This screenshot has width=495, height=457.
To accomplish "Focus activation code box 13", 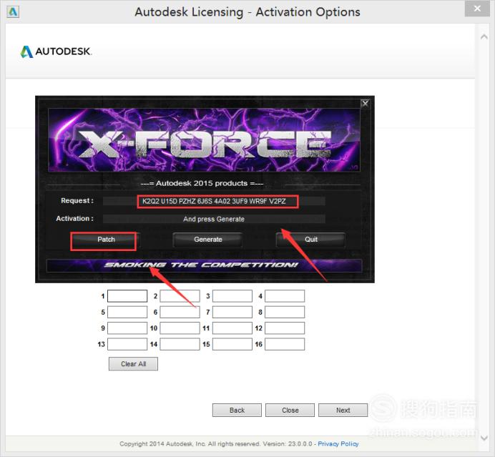I will tap(127, 344).
